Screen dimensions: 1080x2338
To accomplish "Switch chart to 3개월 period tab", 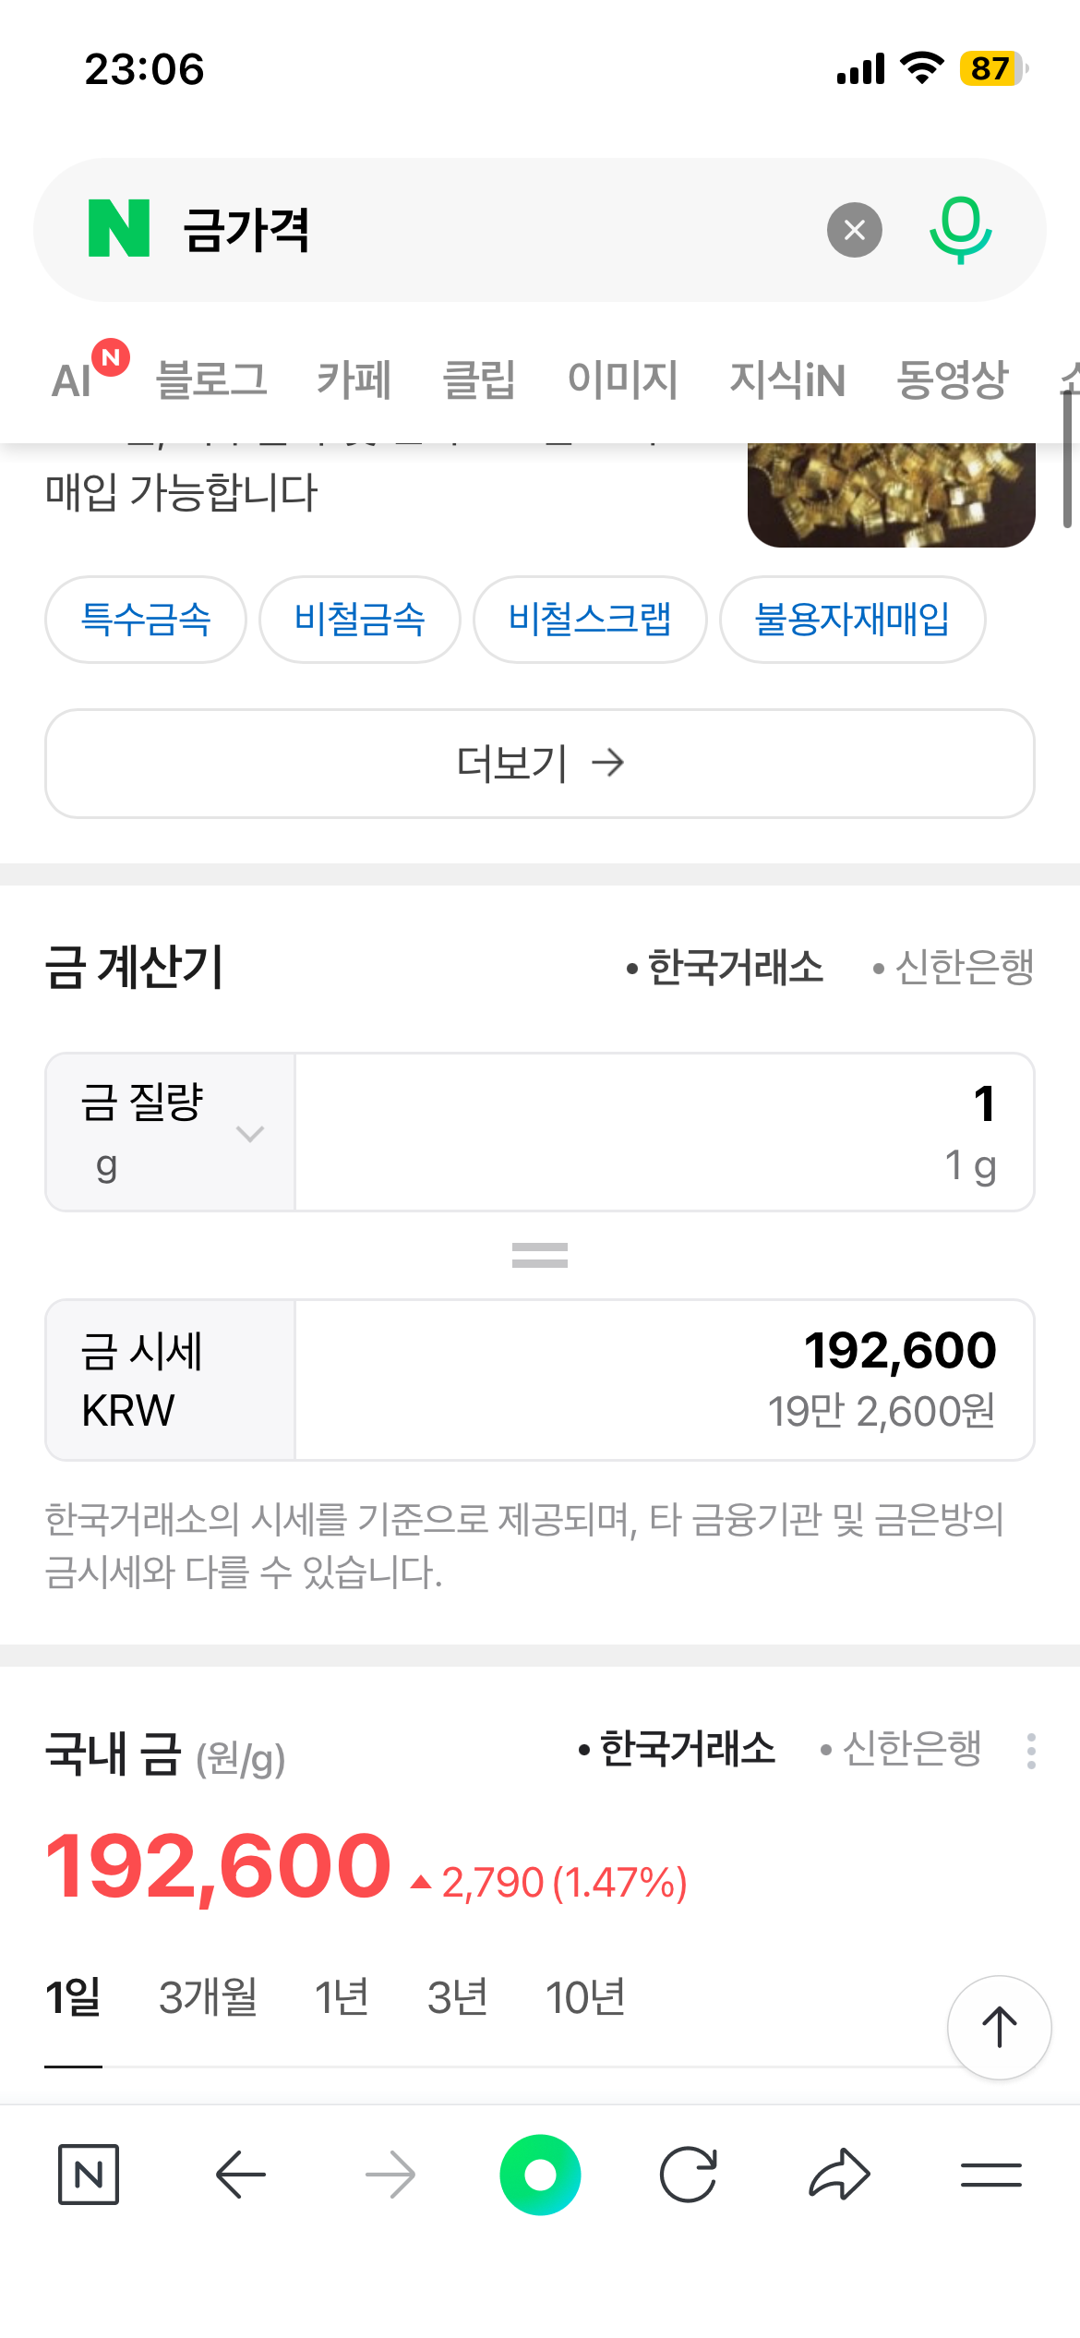I will [x=208, y=1997].
